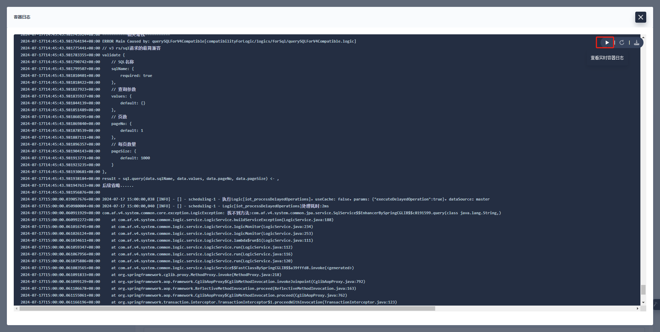Click the 'default: {}' log line
Viewport: 660px width, 332px height.
point(83,103)
